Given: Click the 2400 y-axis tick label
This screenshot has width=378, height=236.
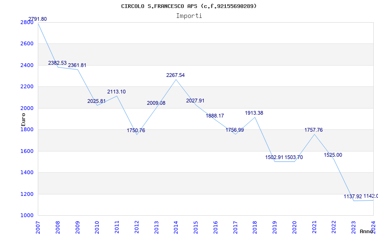Looking at the screenshot, I should point(26,66).
